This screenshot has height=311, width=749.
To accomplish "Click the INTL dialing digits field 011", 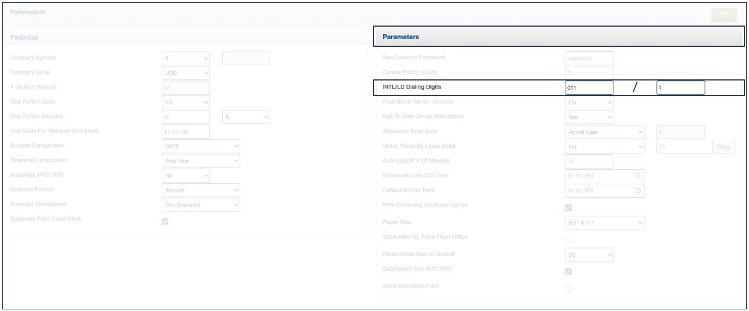I will pyautogui.click(x=589, y=88).
